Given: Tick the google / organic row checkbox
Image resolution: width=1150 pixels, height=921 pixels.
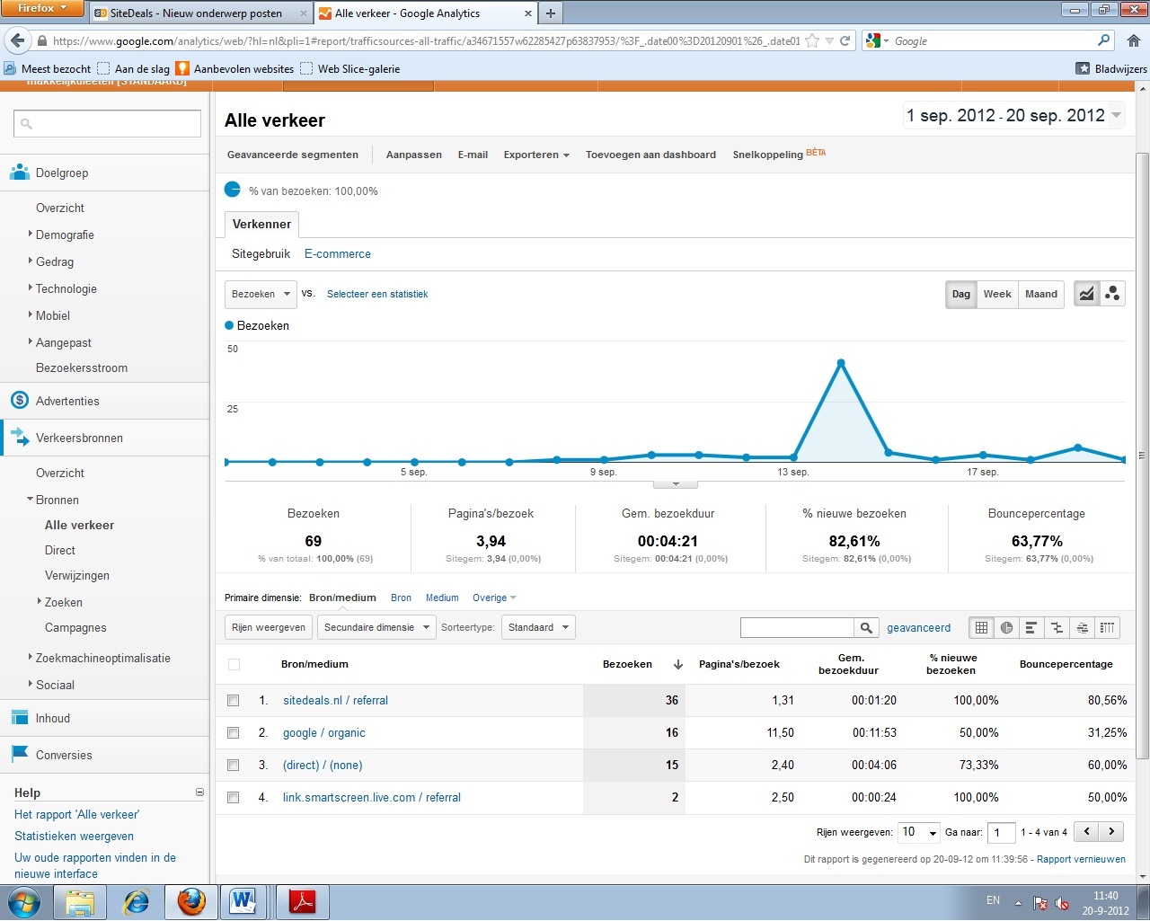Looking at the screenshot, I should 234,732.
